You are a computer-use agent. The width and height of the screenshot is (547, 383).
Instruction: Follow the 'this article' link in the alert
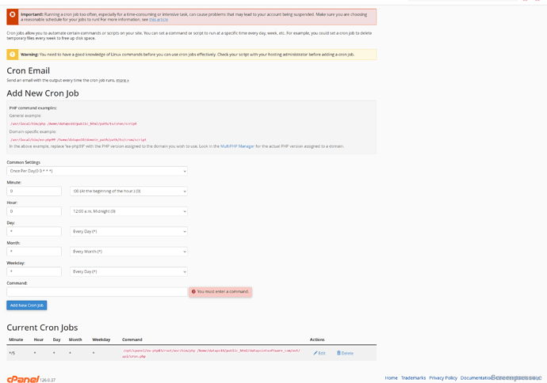point(159,19)
